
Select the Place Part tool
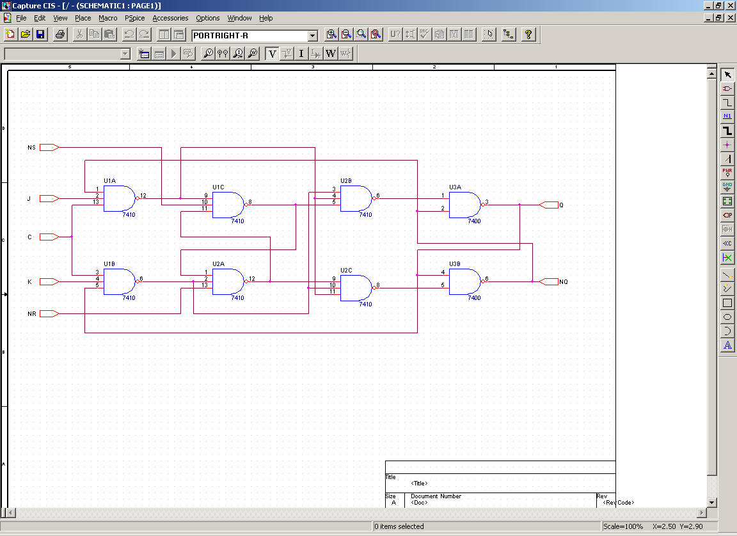727,89
